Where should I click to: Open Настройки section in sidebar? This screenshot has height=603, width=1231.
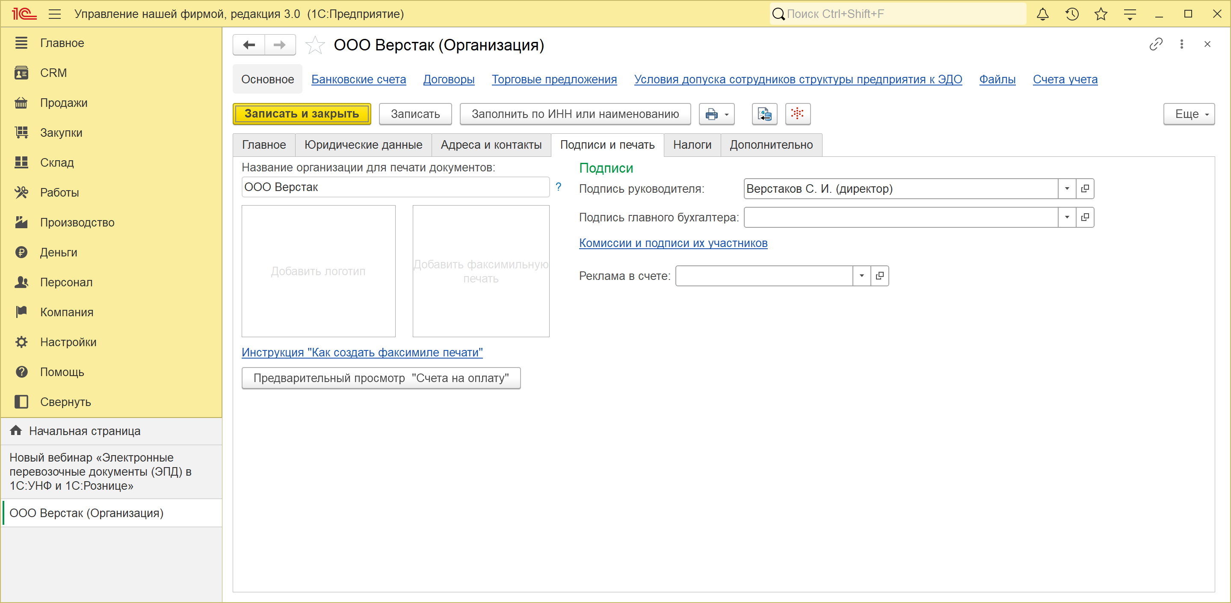111,342
